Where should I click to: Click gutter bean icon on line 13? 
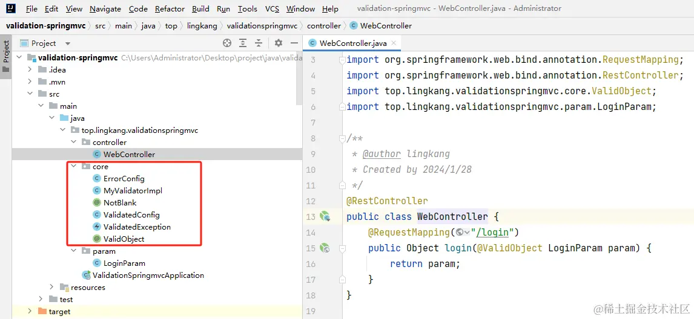tap(325, 216)
